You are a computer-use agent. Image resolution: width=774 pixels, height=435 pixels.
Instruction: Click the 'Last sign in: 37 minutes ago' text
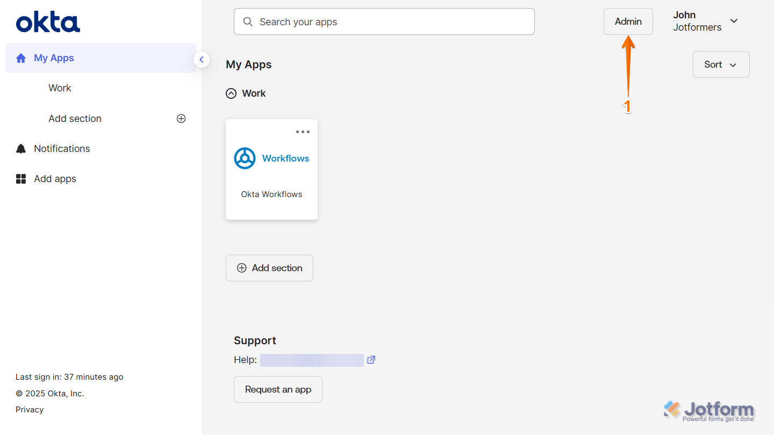pos(69,377)
